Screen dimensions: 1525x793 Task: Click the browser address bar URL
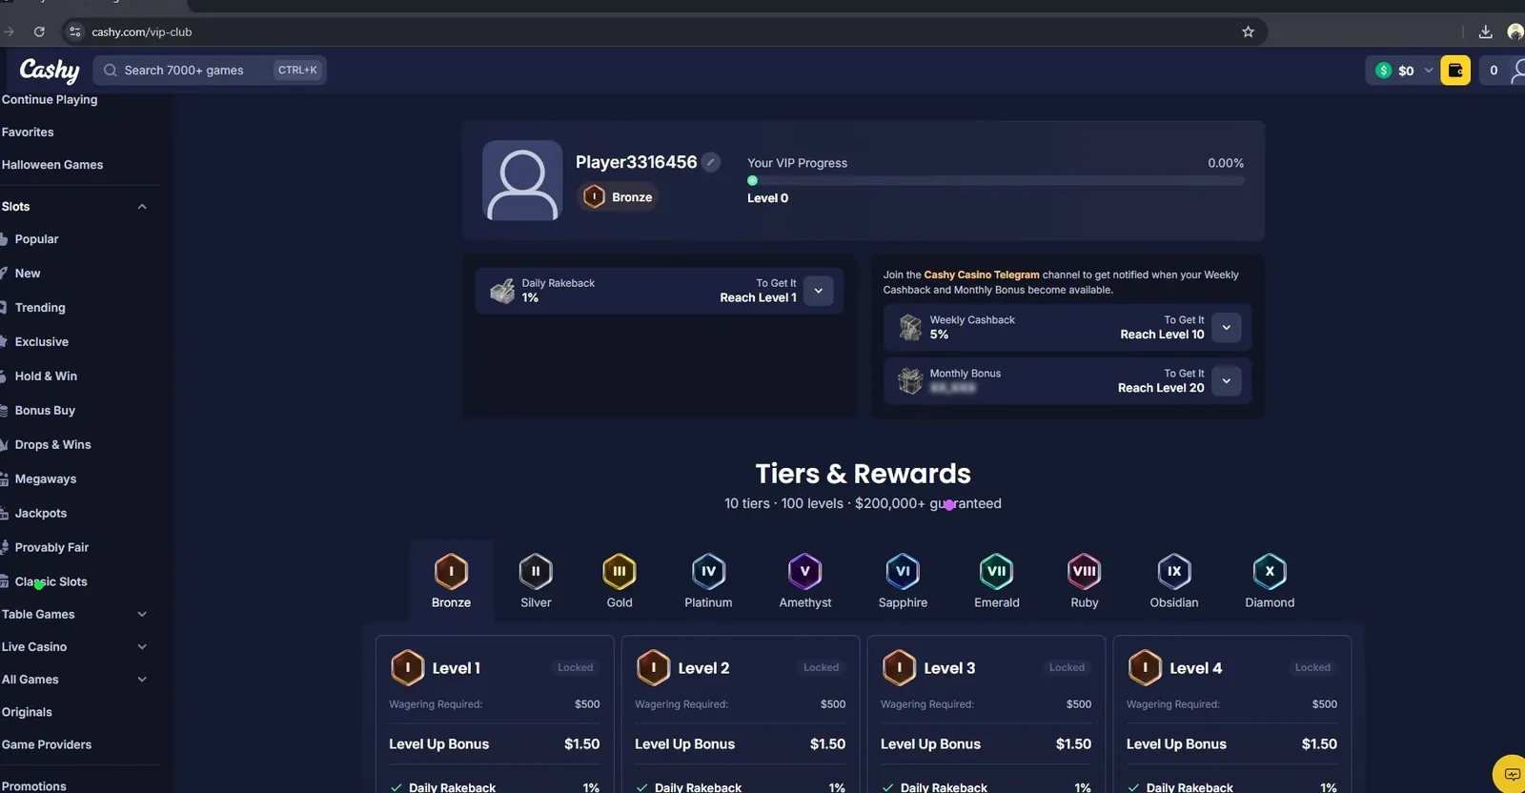coord(142,31)
